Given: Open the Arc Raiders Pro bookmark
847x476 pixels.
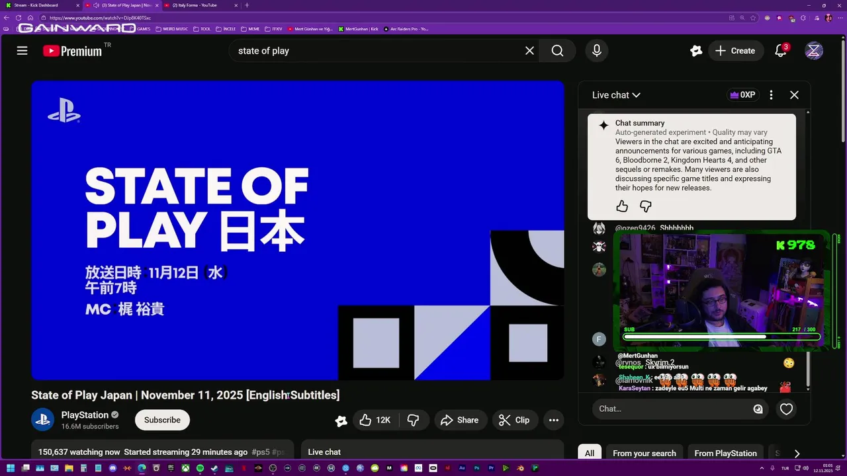Looking at the screenshot, I should coord(406,29).
